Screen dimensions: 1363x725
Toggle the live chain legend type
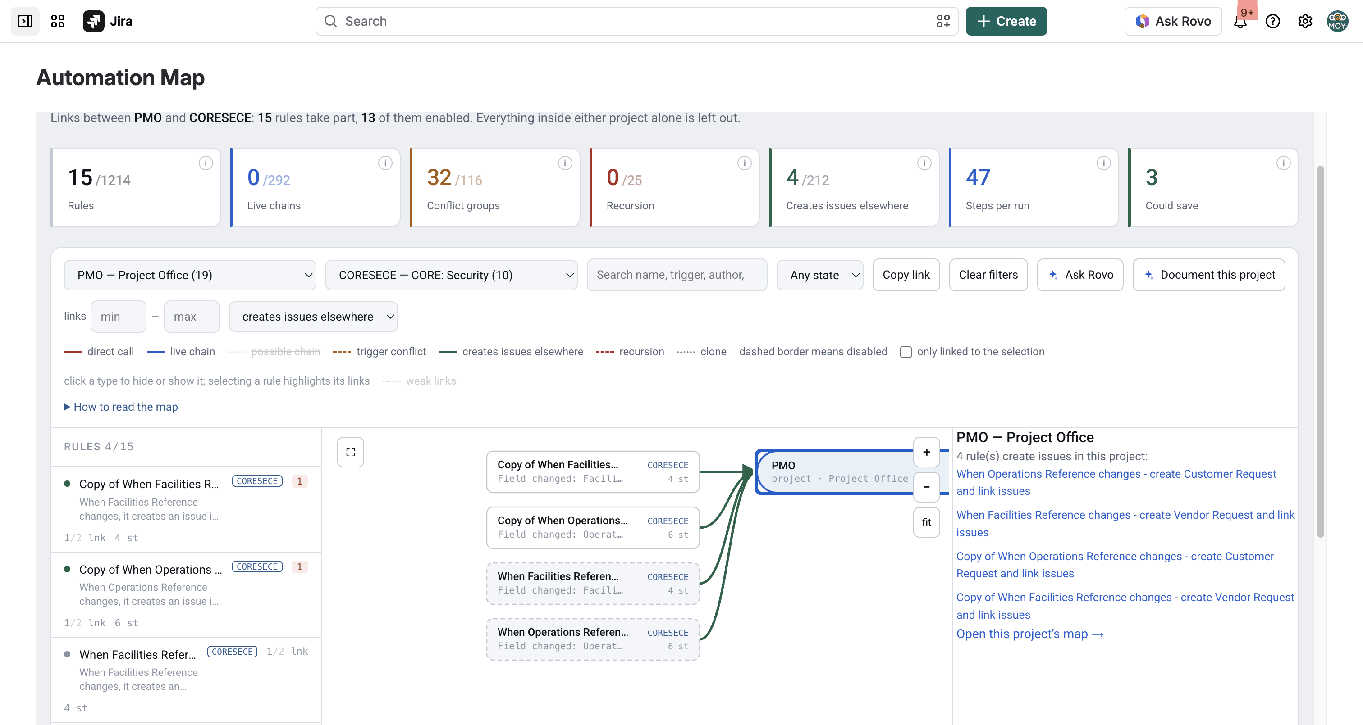(x=181, y=352)
